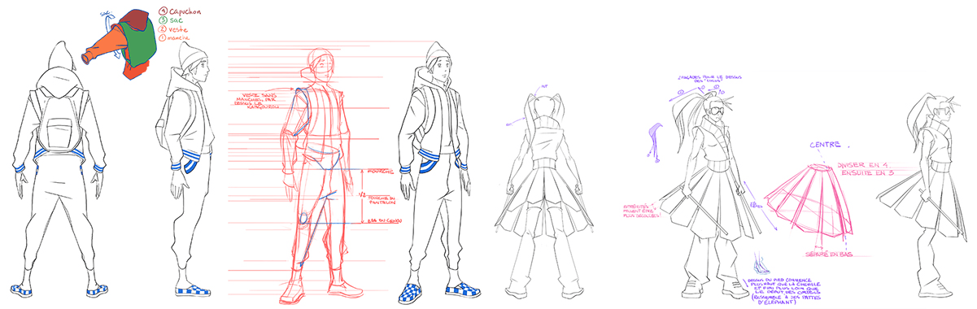
Task: Click the small purple foot sketch
Action: (761, 265)
